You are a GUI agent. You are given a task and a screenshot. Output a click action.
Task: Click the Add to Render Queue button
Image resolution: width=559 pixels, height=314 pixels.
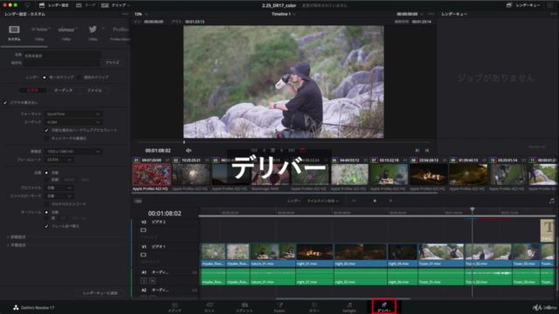coord(100,293)
